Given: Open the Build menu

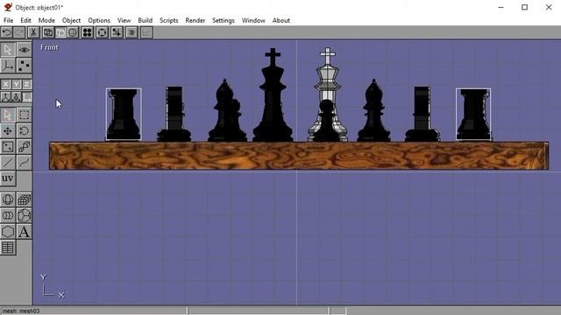Looking at the screenshot, I should [145, 20].
